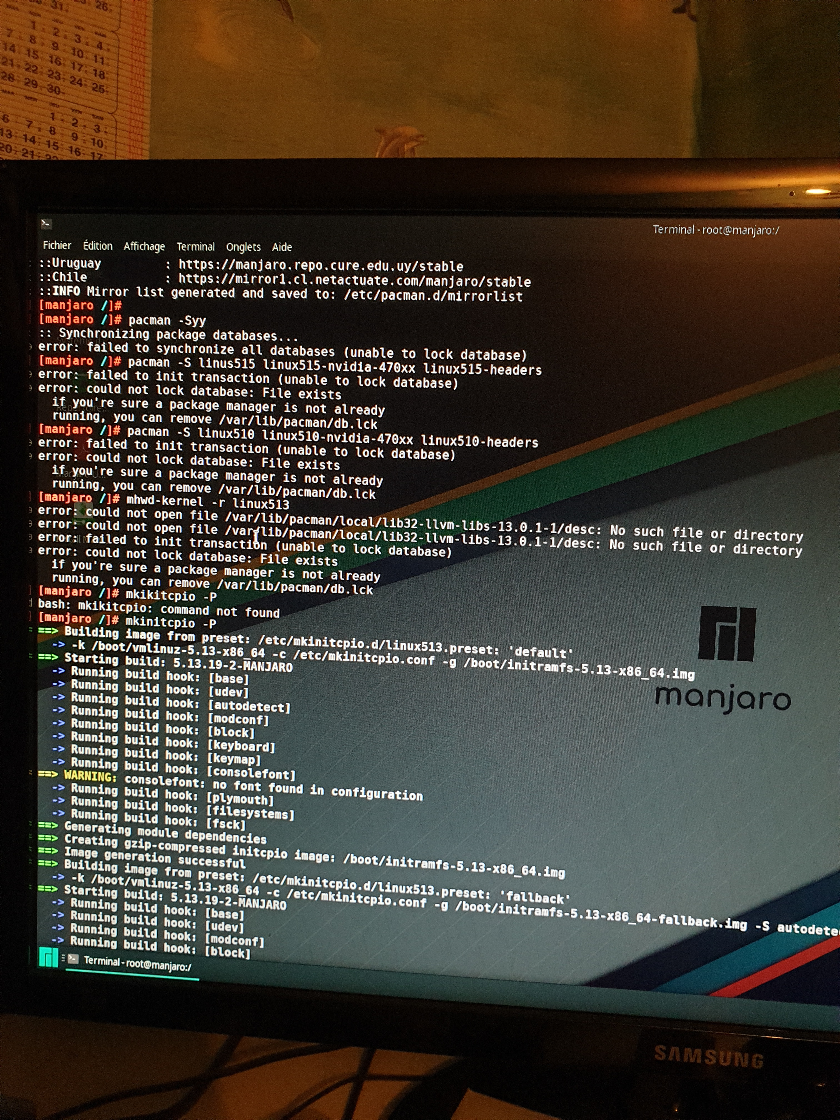Open the Onglets menu

[x=243, y=247]
